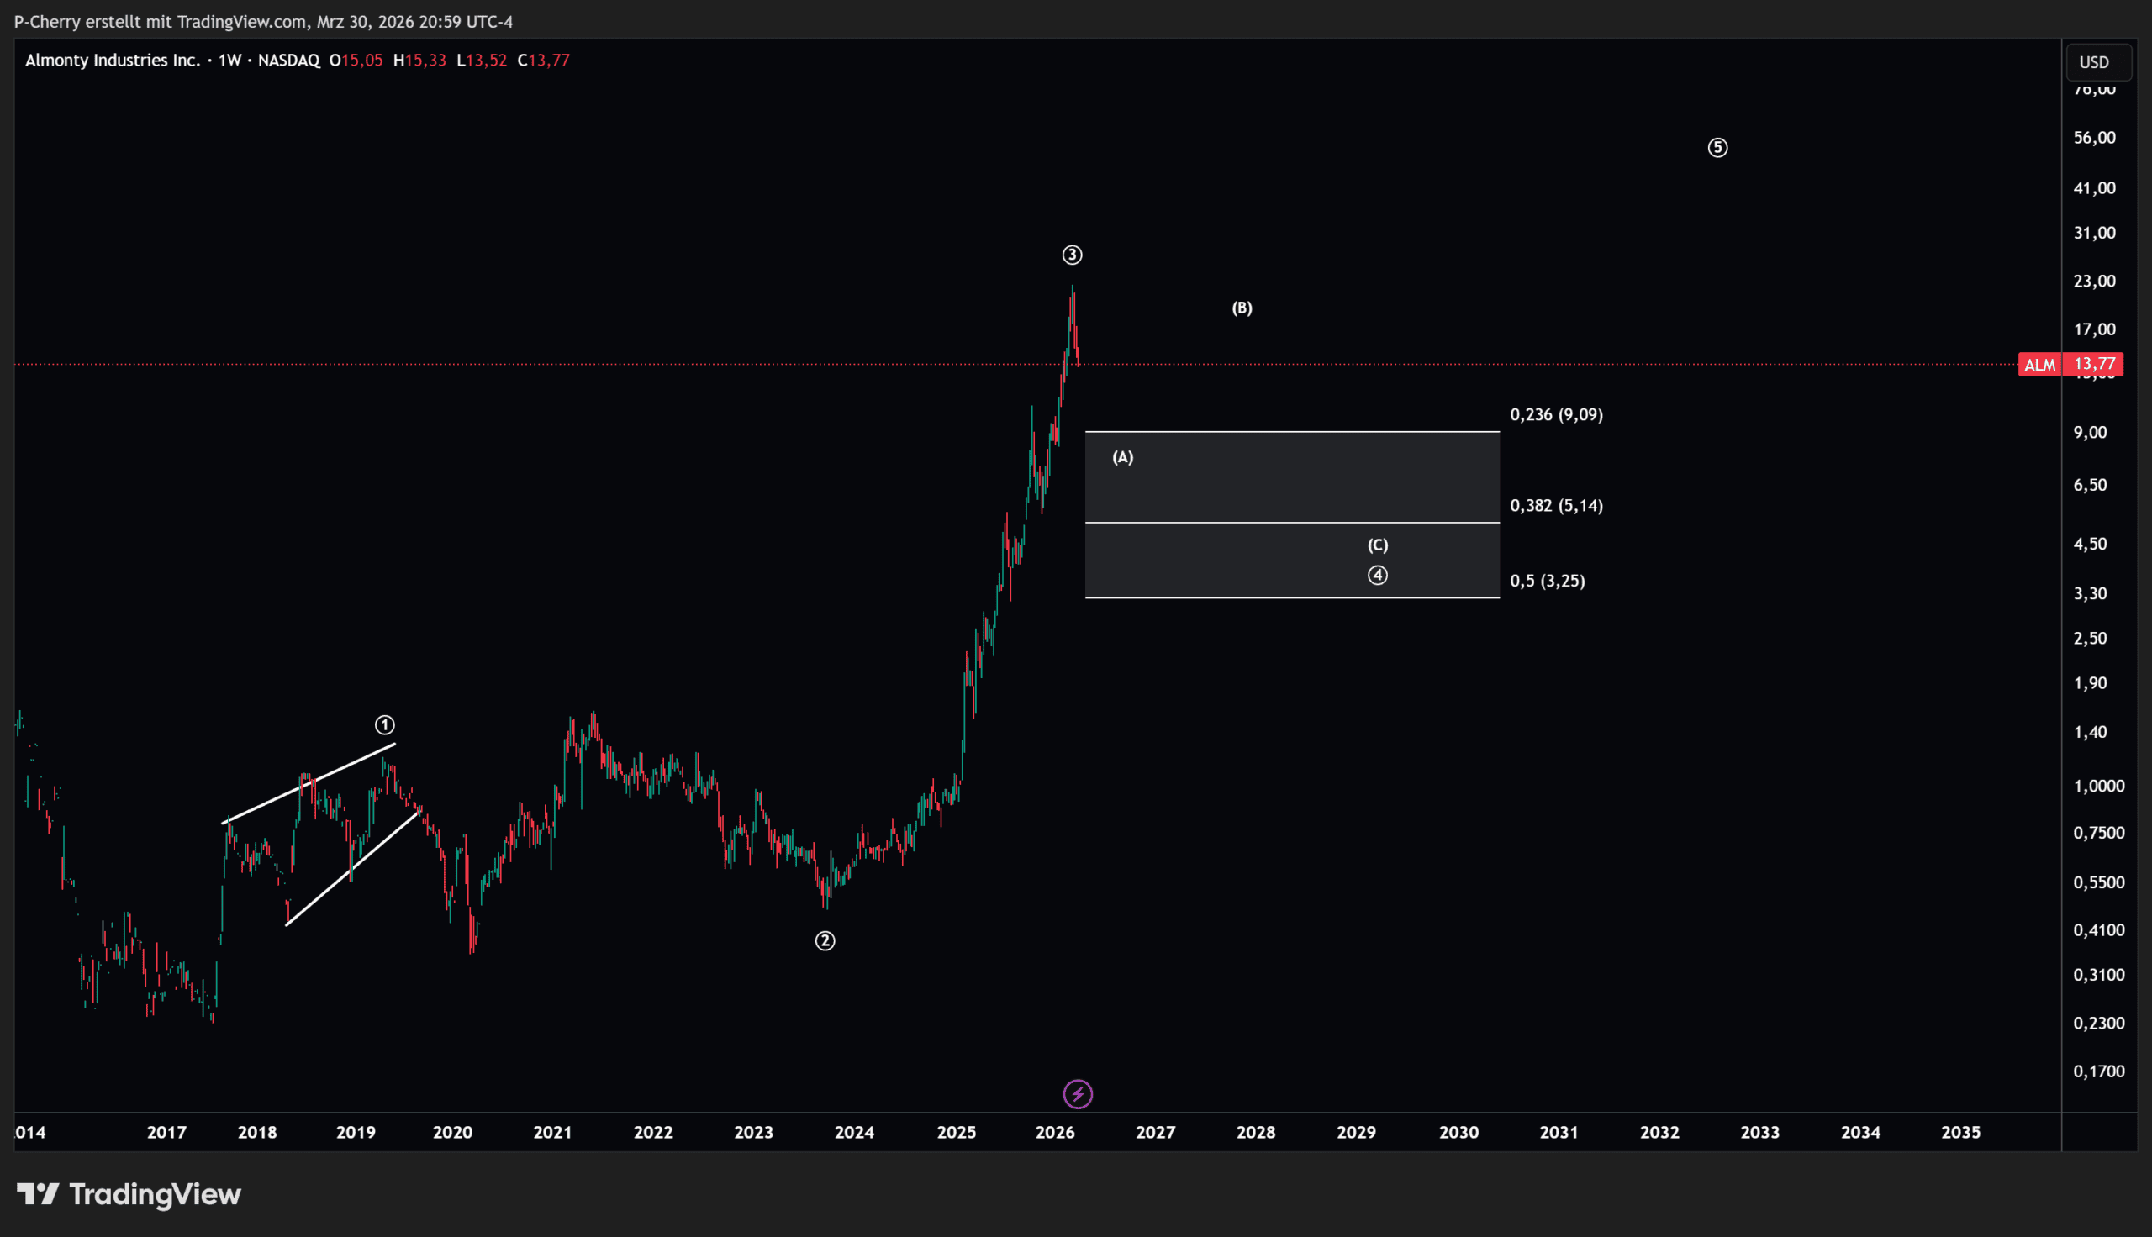
Task: Select circled wave 3 label at peak
Action: pyautogui.click(x=1072, y=255)
